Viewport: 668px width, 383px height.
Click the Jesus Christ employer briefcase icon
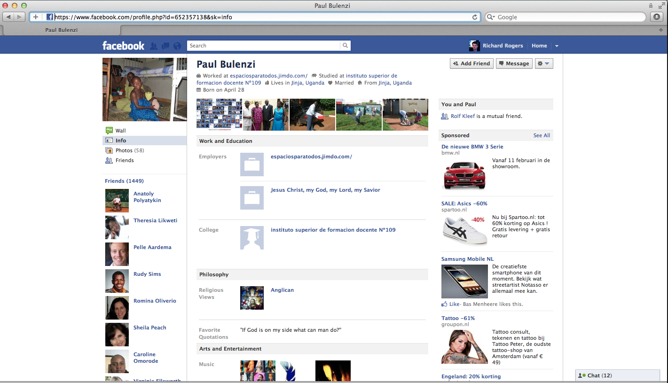tap(252, 198)
